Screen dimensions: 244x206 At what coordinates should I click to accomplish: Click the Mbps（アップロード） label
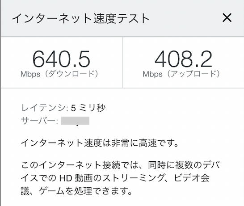click(x=181, y=74)
